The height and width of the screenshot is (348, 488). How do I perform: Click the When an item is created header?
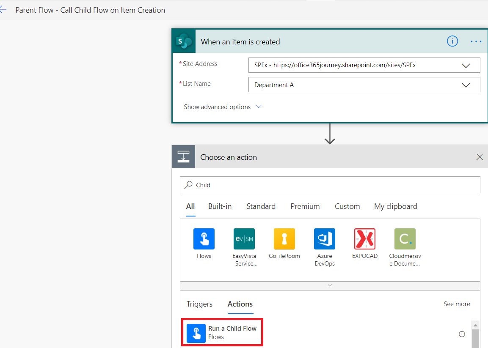(240, 42)
